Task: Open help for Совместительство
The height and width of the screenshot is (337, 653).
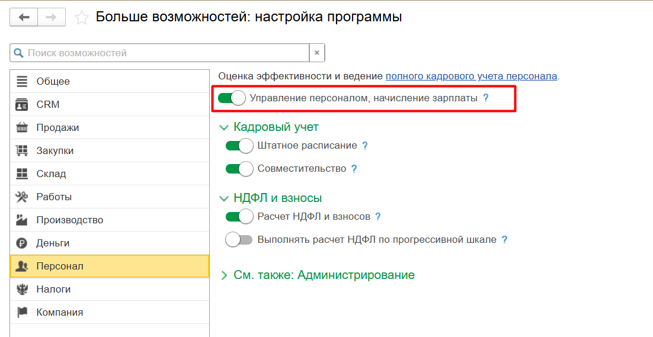Action: [354, 169]
